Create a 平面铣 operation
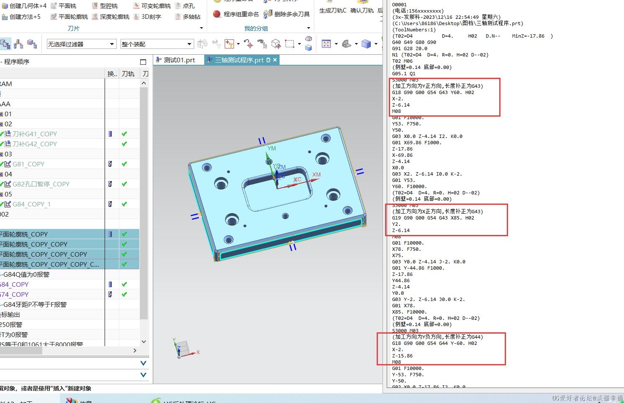The image size is (624, 403). (63, 6)
